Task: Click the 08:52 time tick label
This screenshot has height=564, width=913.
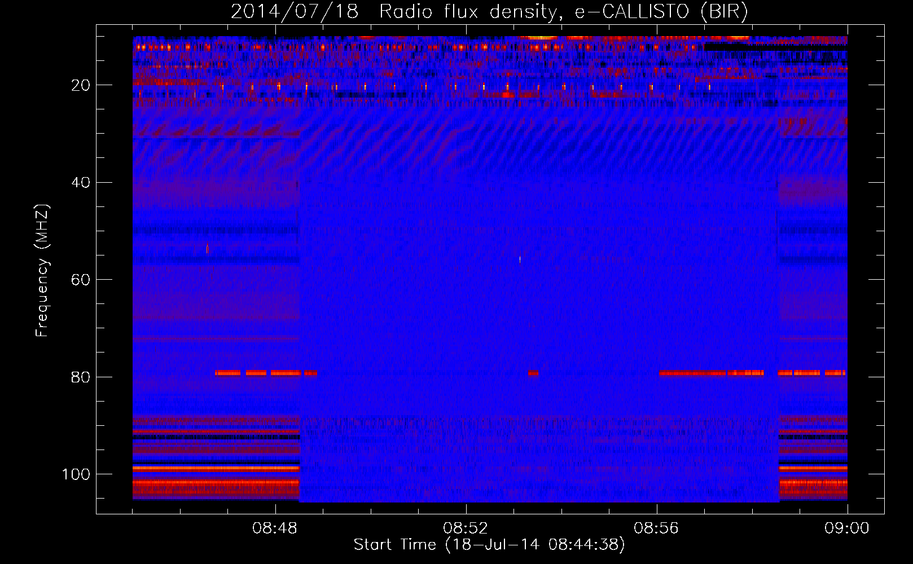Action: (466, 528)
